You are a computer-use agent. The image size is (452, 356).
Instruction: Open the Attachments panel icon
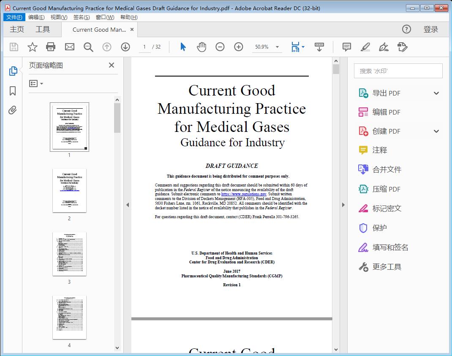click(12, 110)
